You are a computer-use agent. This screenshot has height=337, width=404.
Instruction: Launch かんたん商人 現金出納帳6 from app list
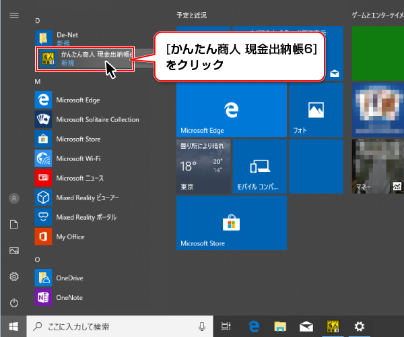tap(85, 59)
